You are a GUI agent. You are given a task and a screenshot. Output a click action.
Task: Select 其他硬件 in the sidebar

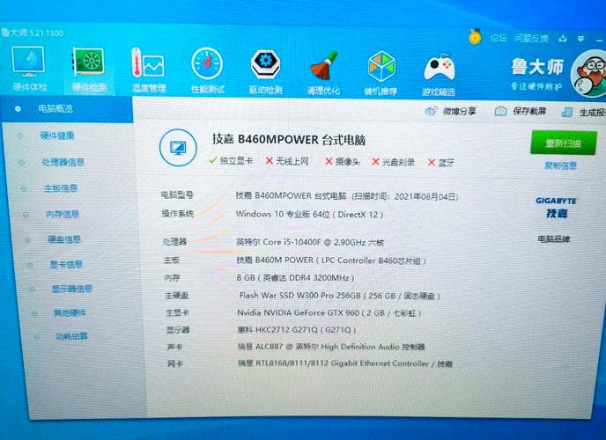click(x=70, y=312)
